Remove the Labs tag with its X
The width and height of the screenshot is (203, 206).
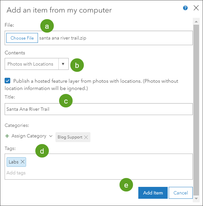[22, 162]
